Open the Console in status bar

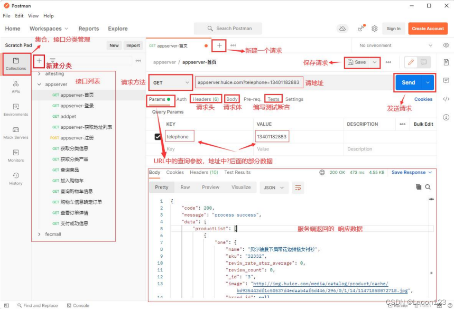(78, 305)
